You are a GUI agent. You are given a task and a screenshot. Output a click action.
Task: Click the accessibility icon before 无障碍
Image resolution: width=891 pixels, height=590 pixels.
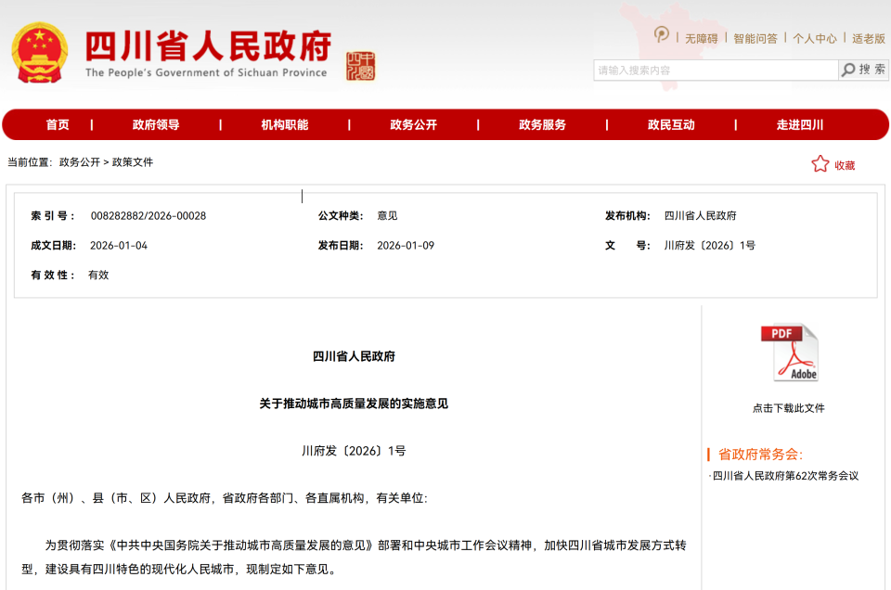tap(661, 35)
